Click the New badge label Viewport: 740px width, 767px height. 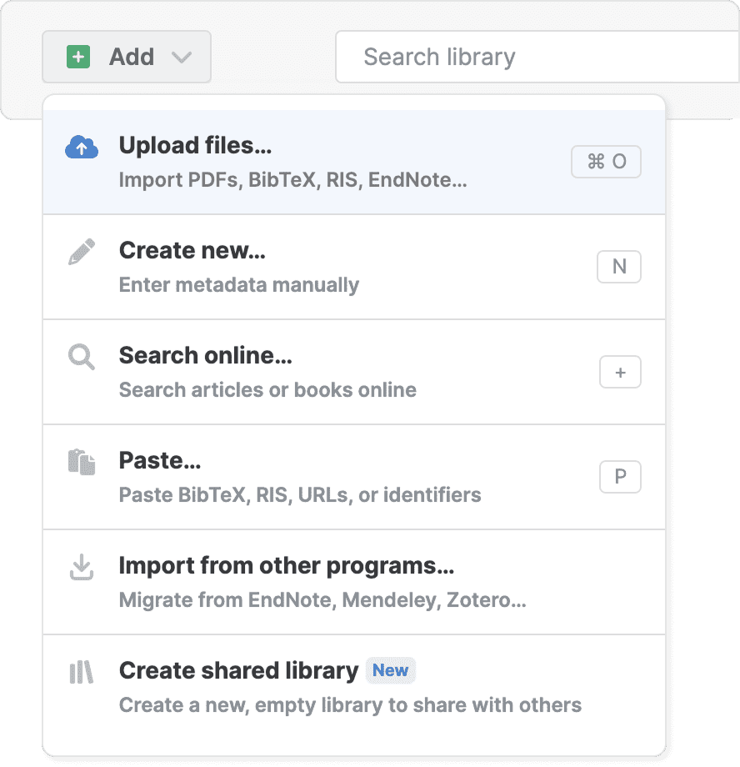[390, 670]
